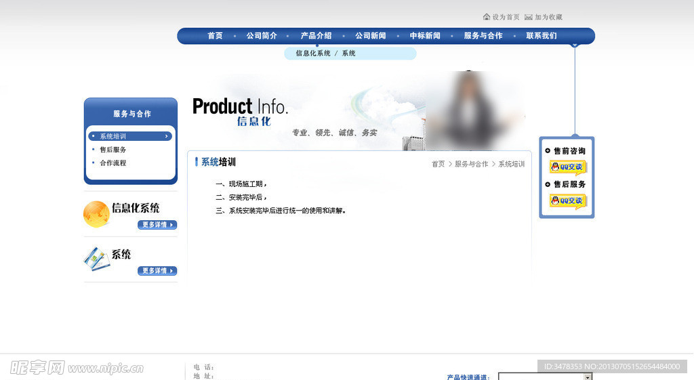Screen dimensions: 694x380
Task: Click the 加为收藏 link
Action: pos(548,17)
